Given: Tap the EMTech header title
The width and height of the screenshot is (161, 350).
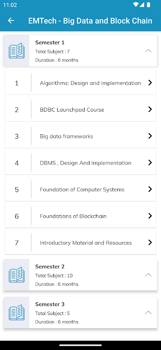Looking at the screenshot, I should point(90,21).
